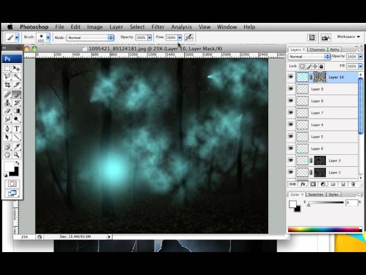This screenshot has height=275, width=366.
Task: Open the Swatches tab
Action: pyautogui.click(x=316, y=194)
